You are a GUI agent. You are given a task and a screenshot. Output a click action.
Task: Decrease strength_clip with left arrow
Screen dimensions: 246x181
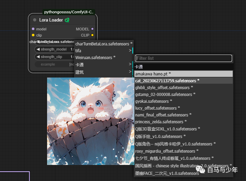[38, 57]
